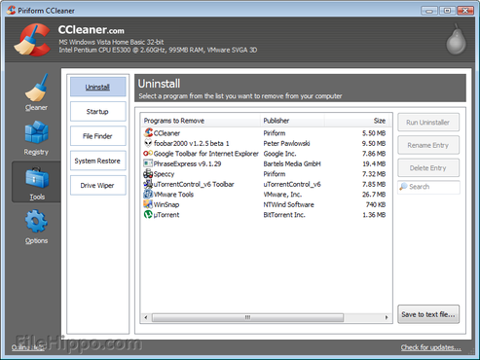Select the foobar2000 alien icon entry
Screen dimensions: 480x360
148,143
